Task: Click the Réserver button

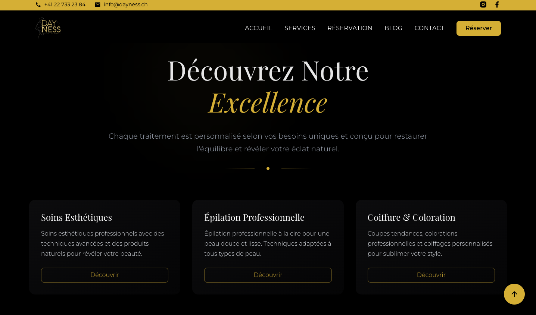Action: point(479,28)
